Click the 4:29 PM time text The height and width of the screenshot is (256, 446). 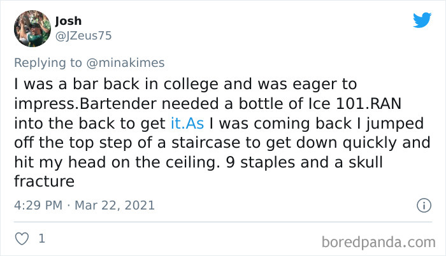tap(38, 205)
